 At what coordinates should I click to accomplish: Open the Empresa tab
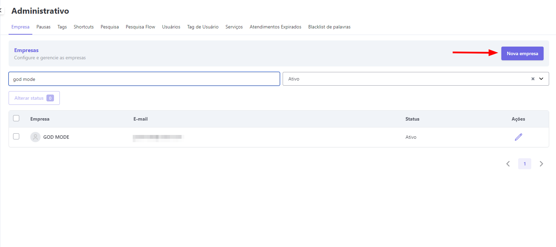[x=20, y=27]
